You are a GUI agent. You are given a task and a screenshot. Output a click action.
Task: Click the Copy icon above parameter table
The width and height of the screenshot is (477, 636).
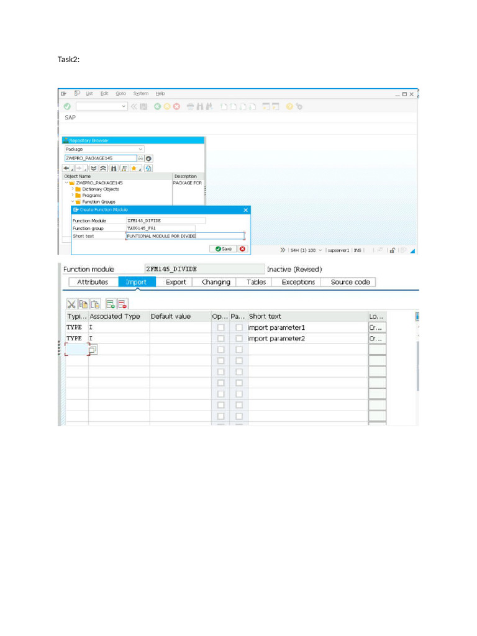[84, 304]
